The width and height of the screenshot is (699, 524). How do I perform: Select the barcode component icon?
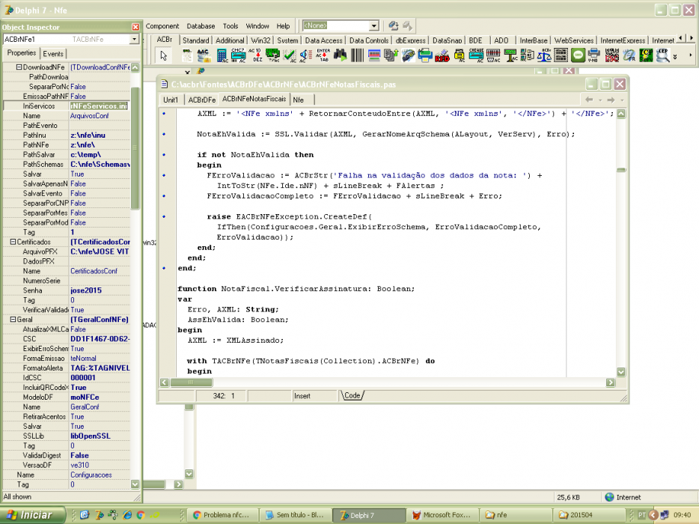[x=358, y=55]
